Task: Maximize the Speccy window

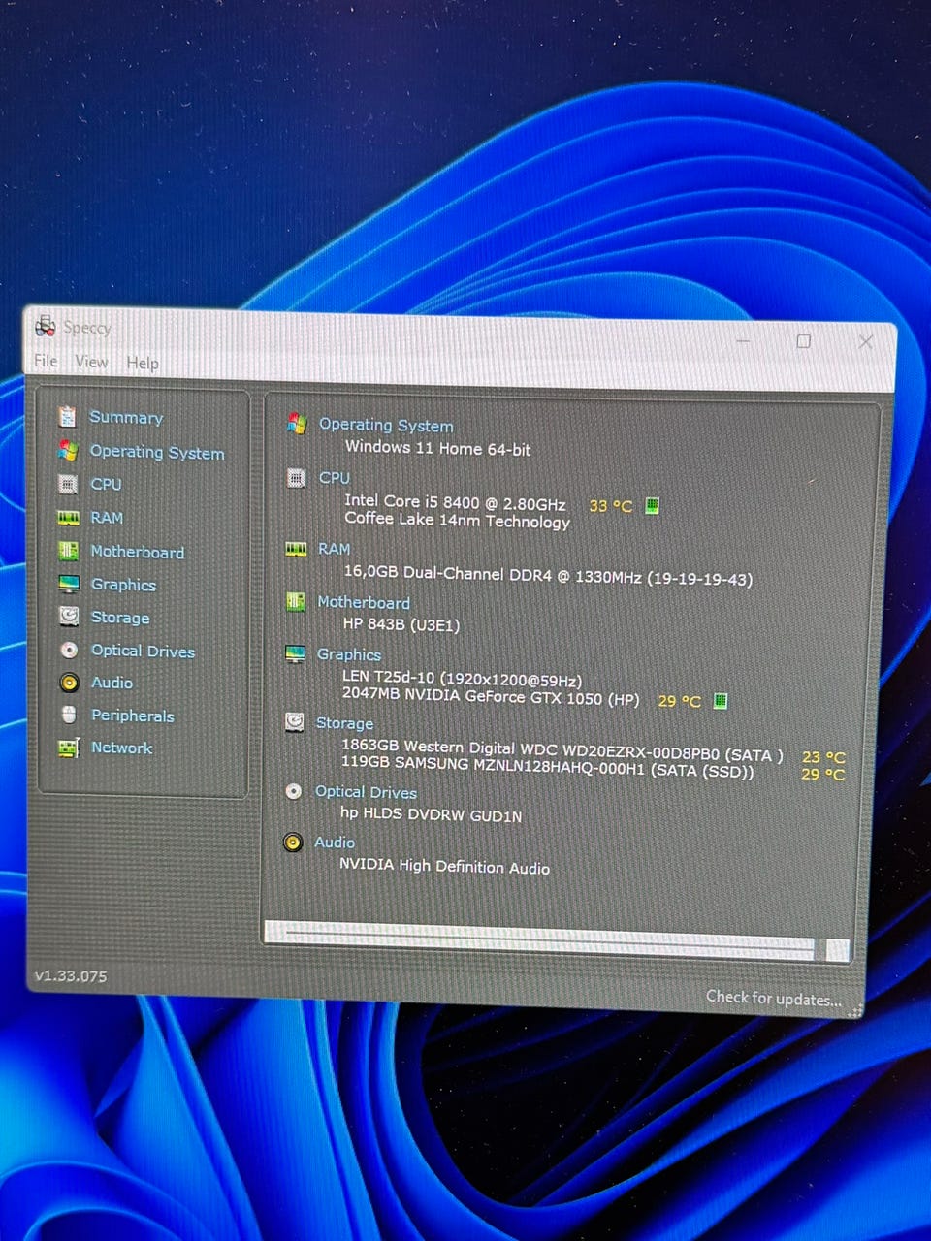Action: coord(803,341)
